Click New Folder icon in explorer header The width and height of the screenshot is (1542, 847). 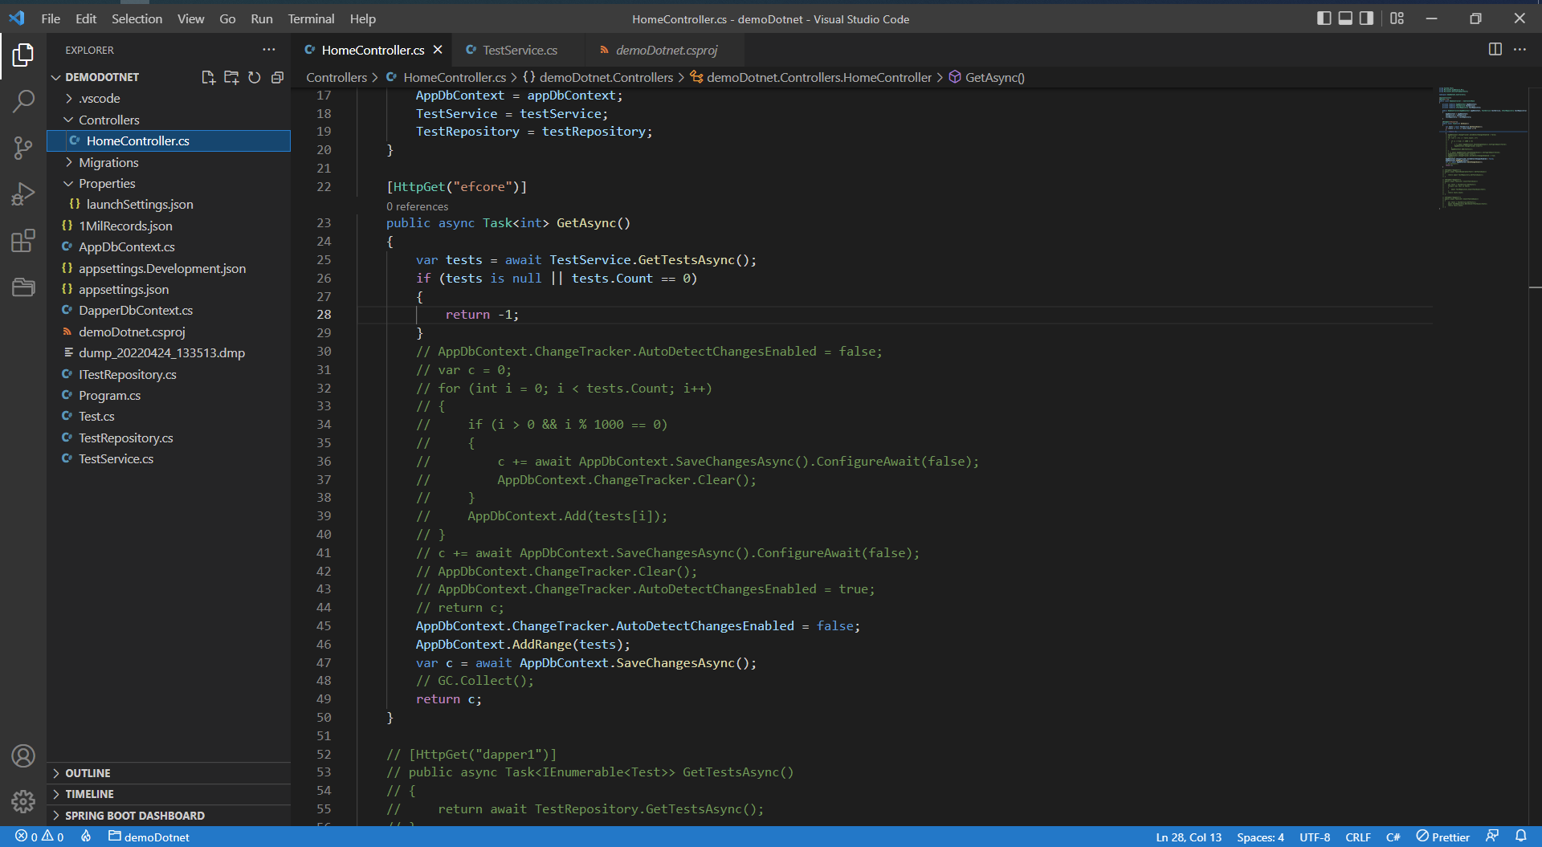point(231,77)
